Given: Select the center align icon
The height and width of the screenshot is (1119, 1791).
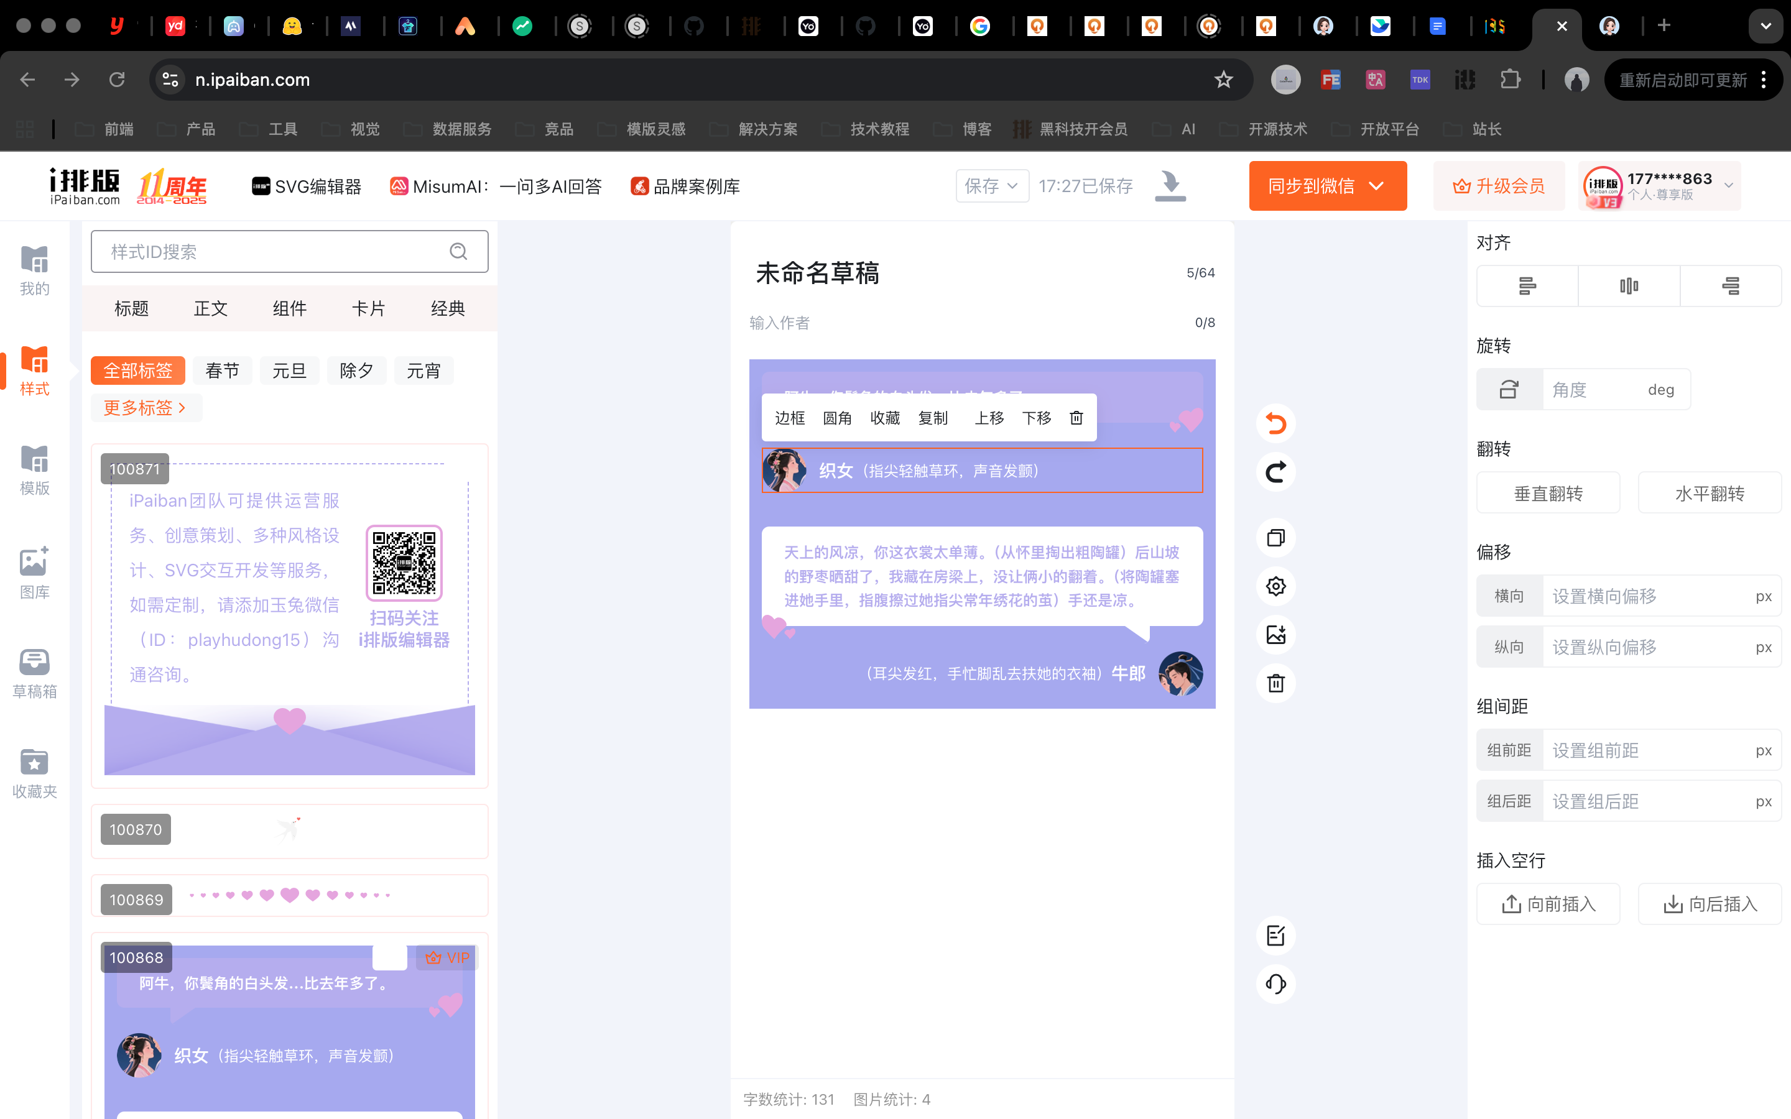Looking at the screenshot, I should click(x=1628, y=286).
